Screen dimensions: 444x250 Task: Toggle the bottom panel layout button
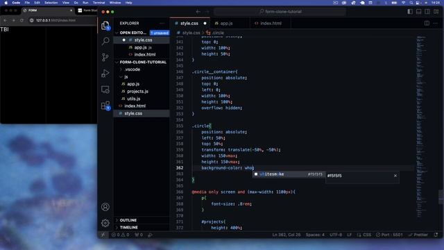coord(419,12)
